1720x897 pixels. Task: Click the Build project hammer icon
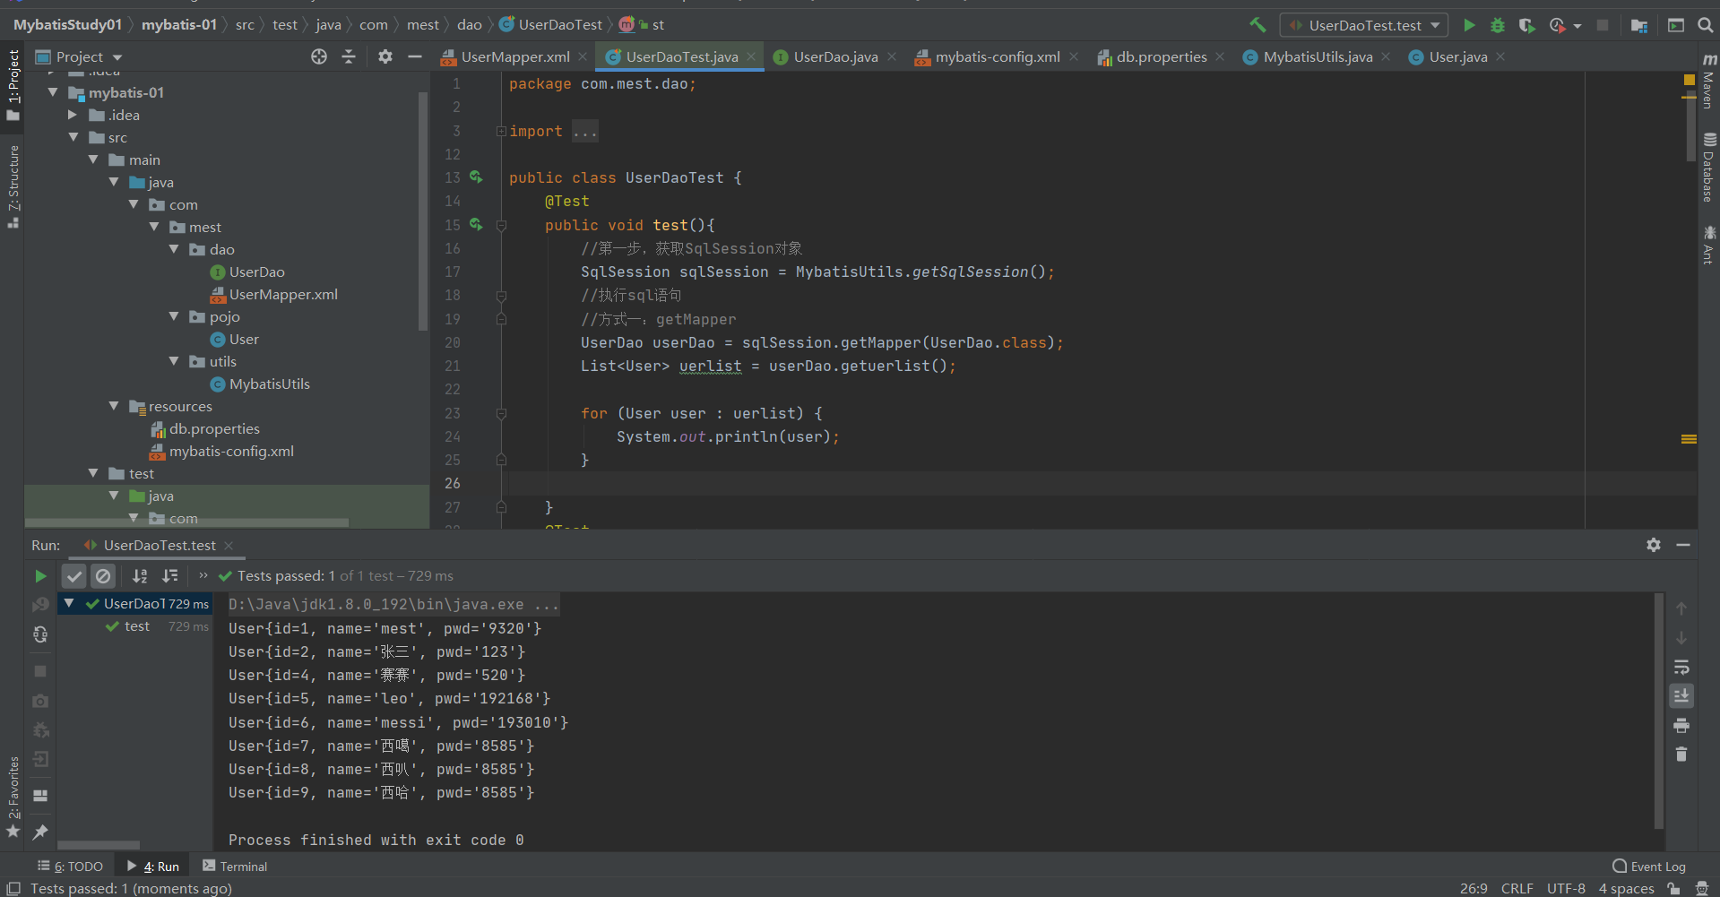click(x=1258, y=25)
